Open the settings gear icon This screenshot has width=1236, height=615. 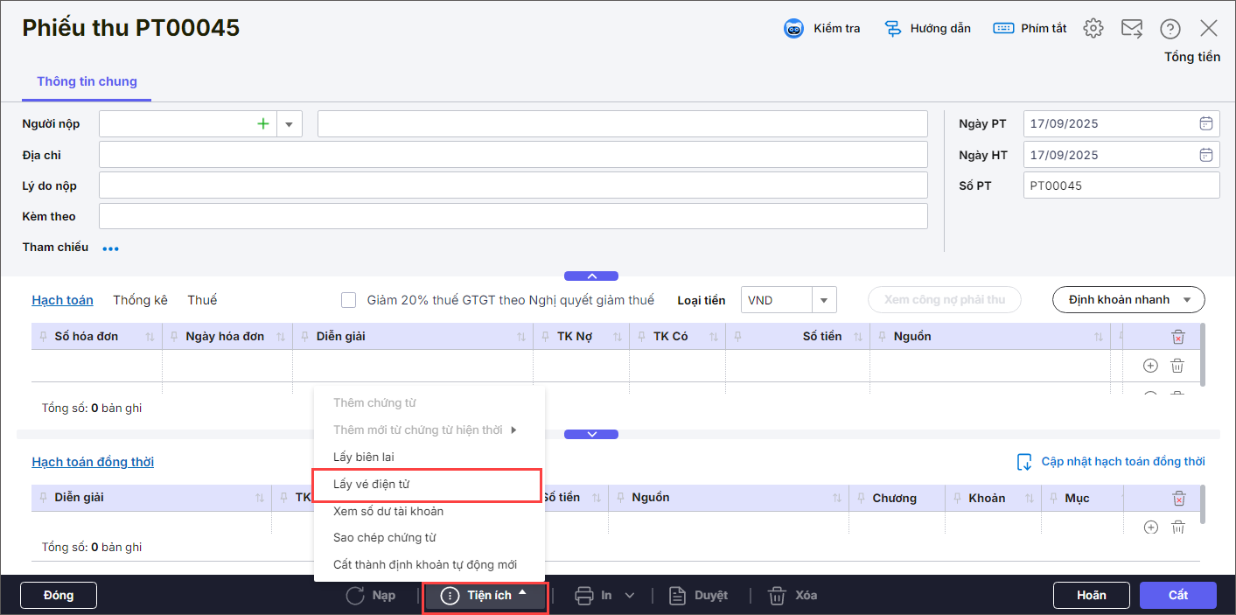(x=1093, y=29)
